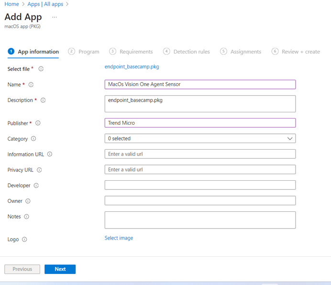
Task: Navigate to Apps | All apps breadcrumb
Action: point(45,4)
